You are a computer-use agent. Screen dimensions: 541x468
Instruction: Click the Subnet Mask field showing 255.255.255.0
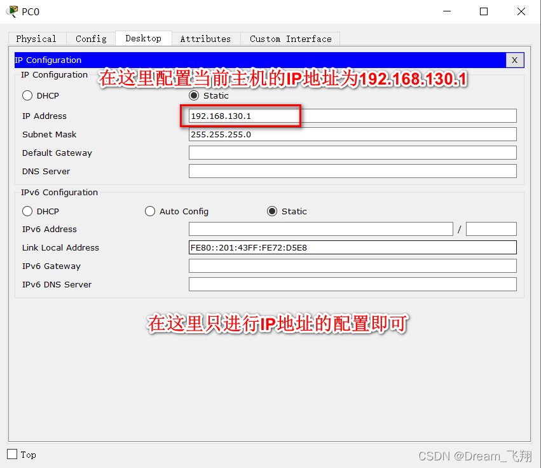pyautogui.click(x=353, y=134)
